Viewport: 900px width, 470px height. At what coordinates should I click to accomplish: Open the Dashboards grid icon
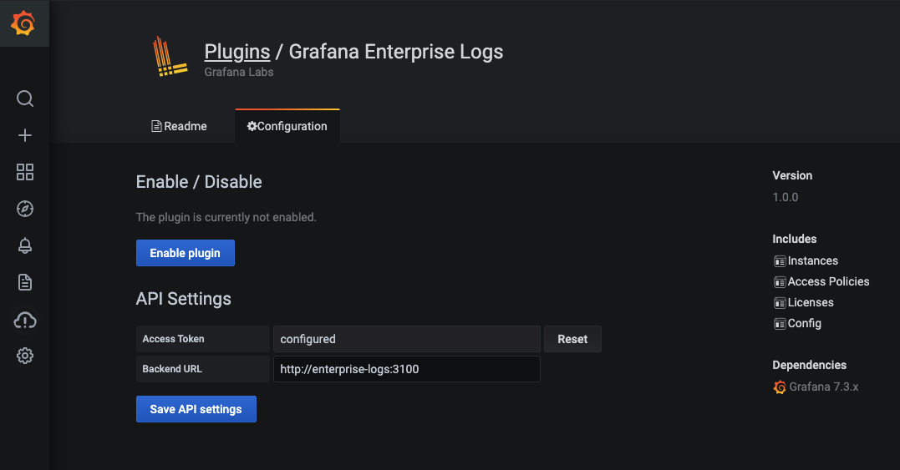[25, 173]
